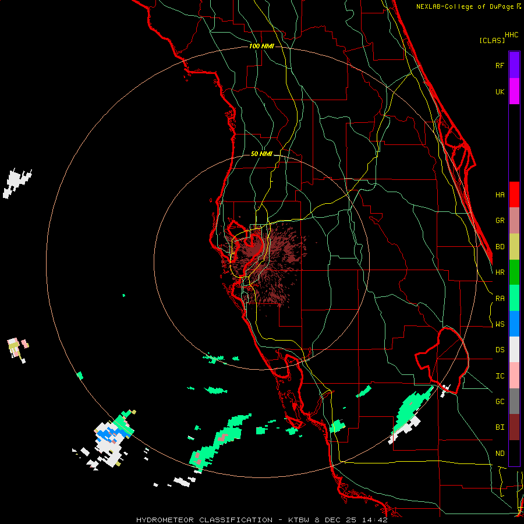Screen dimensions: 524x524
Task: Click the RA legend label
Action: pos(500,299)
